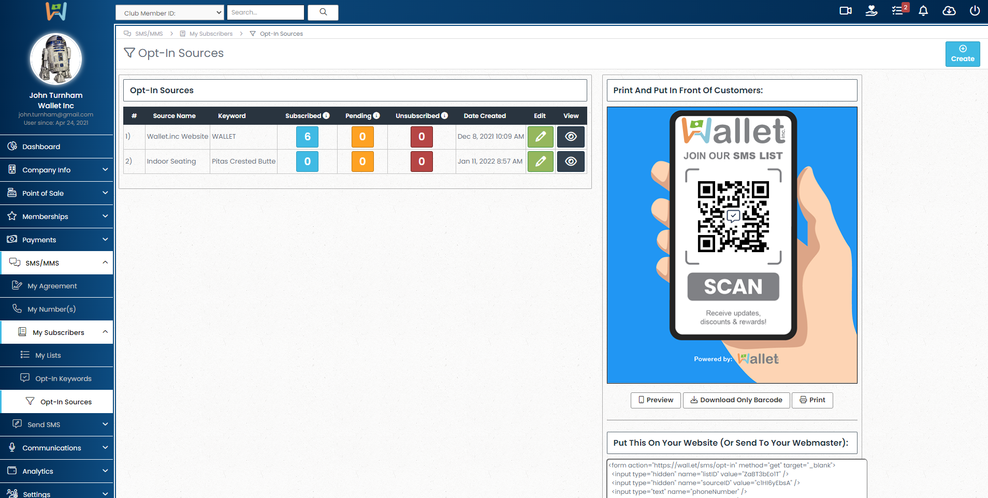
Task: Click Pending column info icon
Action: tap(376, 115)
